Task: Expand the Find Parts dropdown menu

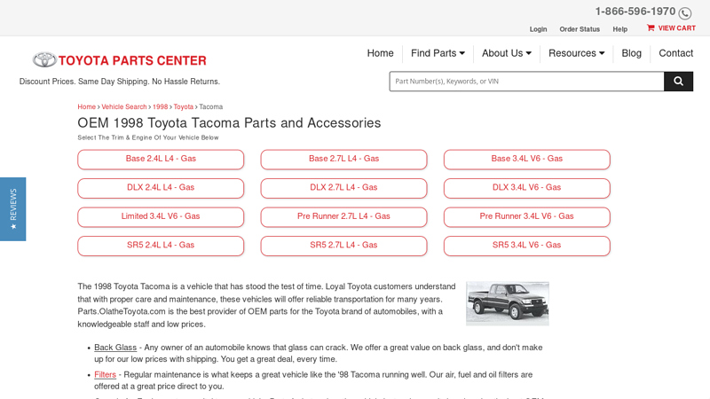Action: (438, 53)
